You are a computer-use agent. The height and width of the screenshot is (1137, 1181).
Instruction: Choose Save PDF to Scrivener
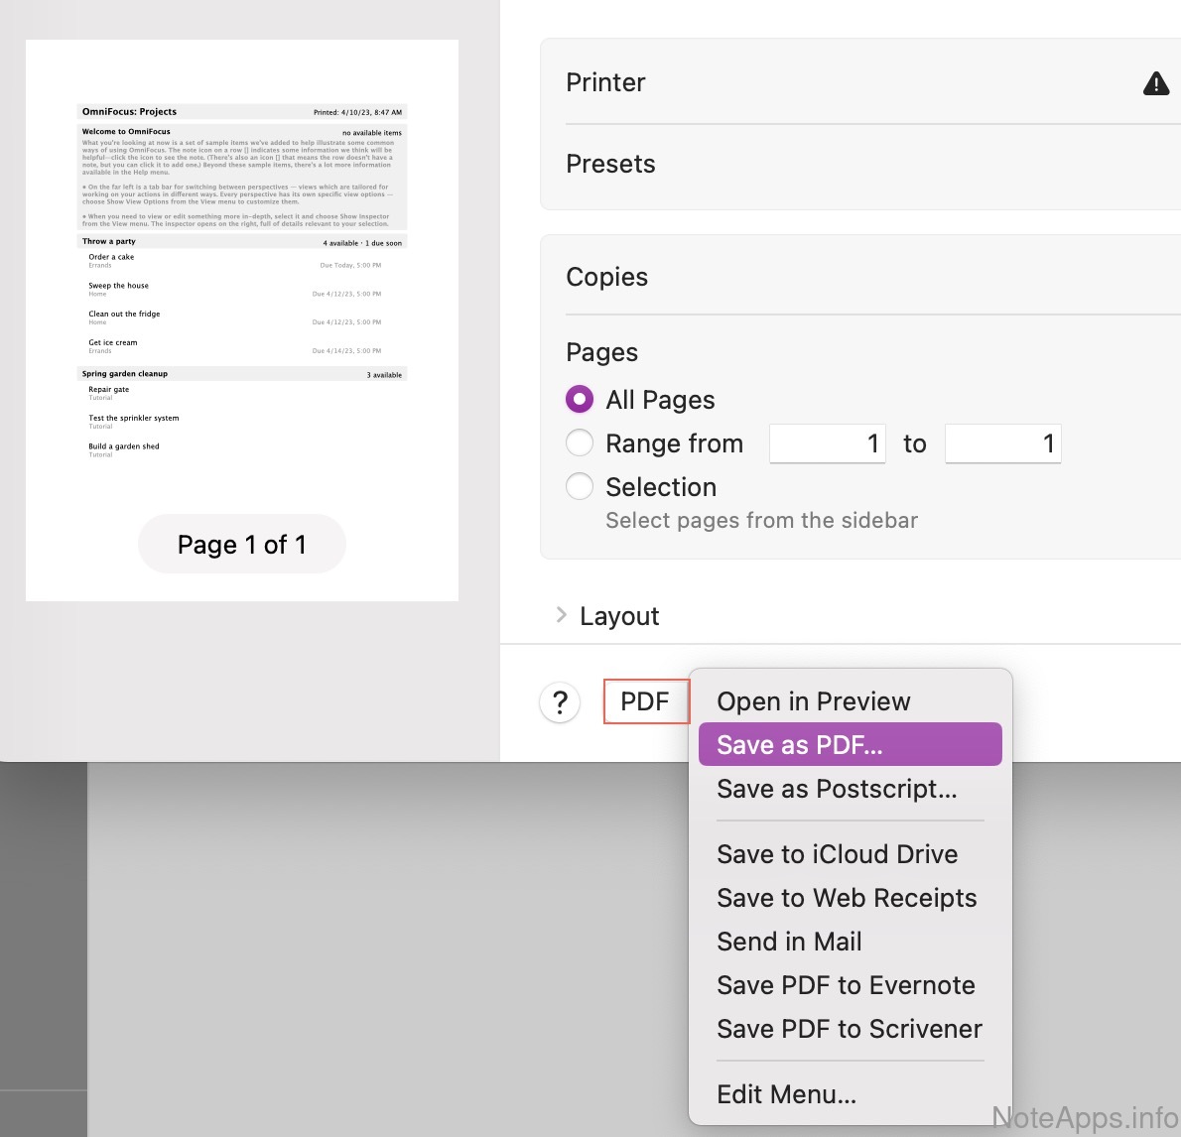coord(850,1029)
